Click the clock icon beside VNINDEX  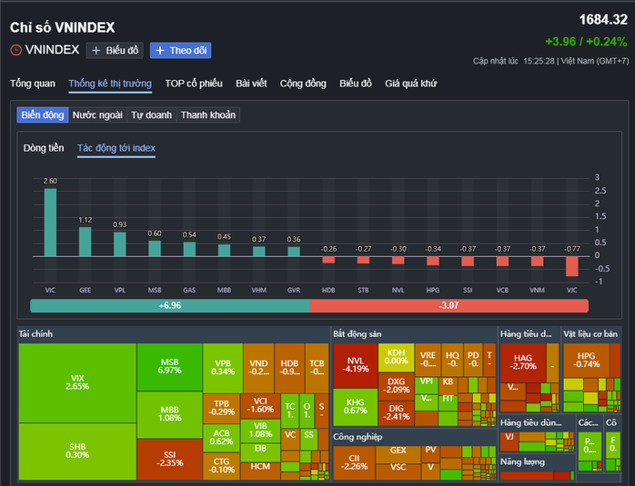tap(16, 51)
